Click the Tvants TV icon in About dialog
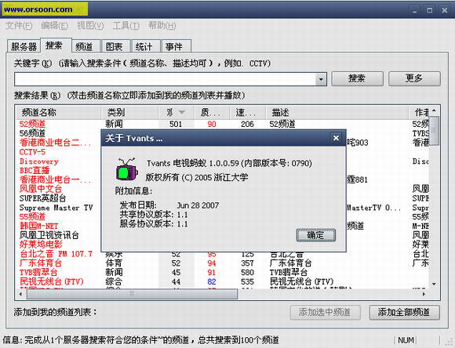The width and height of the screenshot is (455, 348). 126,170
